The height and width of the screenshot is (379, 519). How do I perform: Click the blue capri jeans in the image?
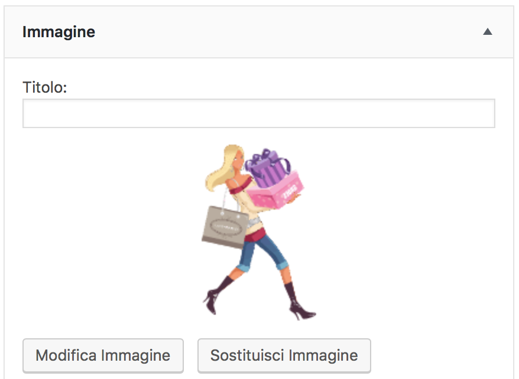pos(262,252)
